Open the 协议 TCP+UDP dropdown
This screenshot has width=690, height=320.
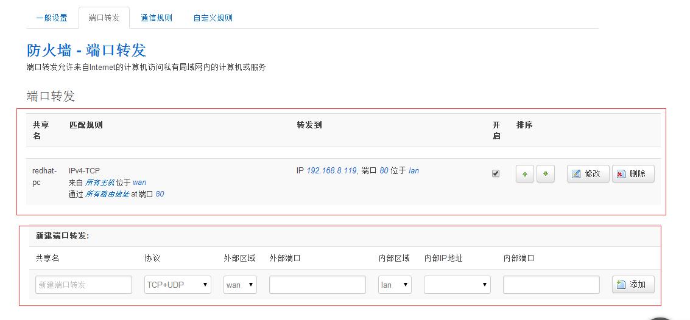click(x=178, y=285)
